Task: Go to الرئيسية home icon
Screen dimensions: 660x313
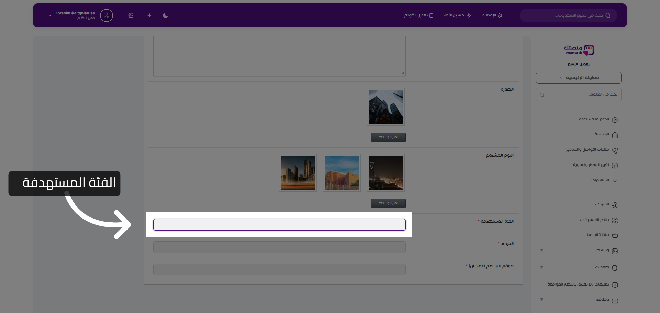Action: click(x=615, y=135)
